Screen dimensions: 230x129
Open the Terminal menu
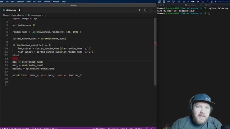[47, 1]
